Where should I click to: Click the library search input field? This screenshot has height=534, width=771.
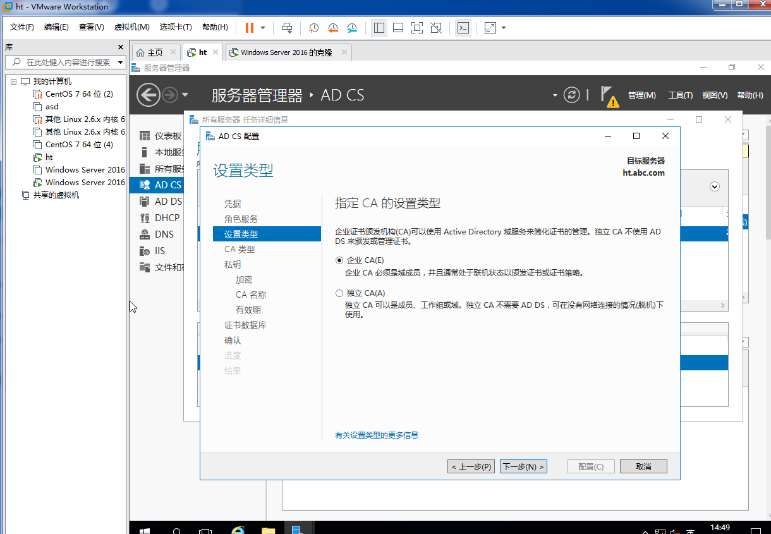66,62
